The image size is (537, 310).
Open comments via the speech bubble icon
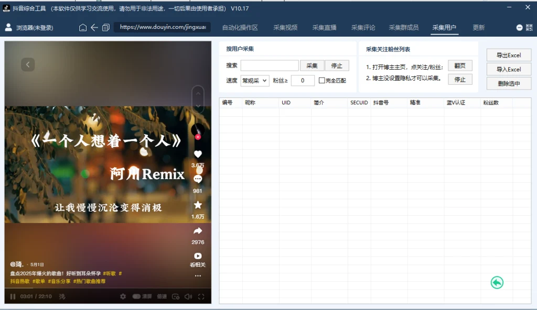coord(198,179)
